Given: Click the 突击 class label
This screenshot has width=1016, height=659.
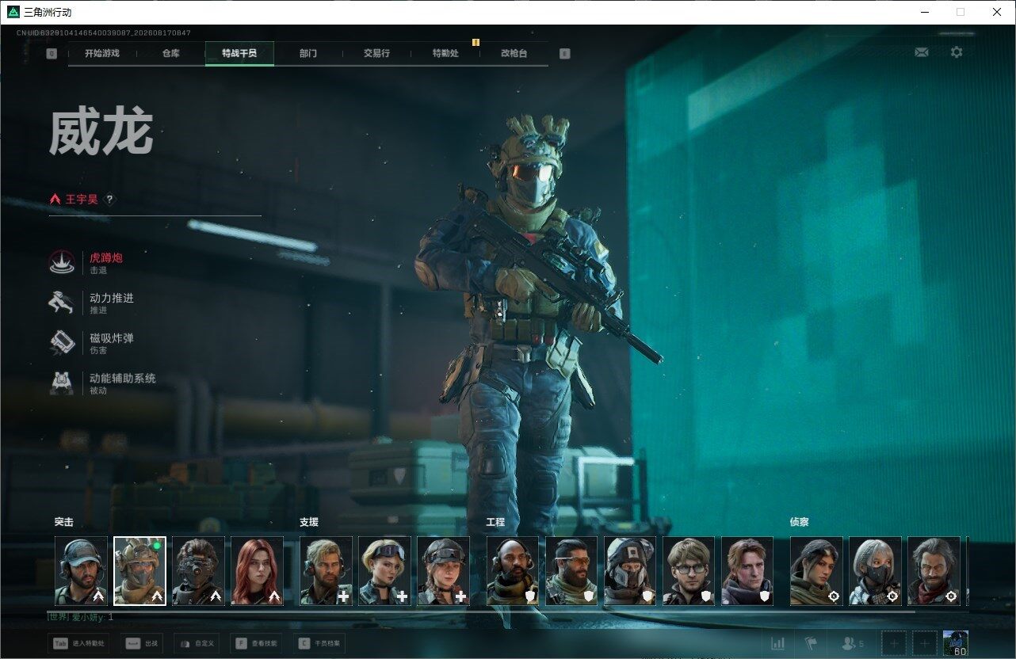Looking at the screenshot, I should pyautogui.click(x=64, y=523).
